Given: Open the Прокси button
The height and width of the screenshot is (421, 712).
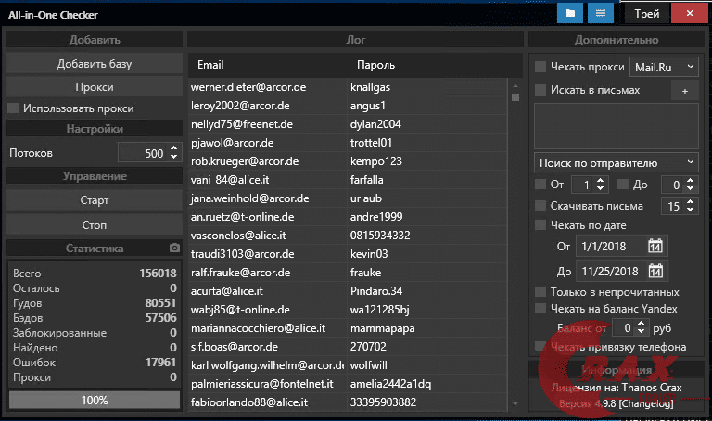Looking at the screenshot, I should 95,87.
